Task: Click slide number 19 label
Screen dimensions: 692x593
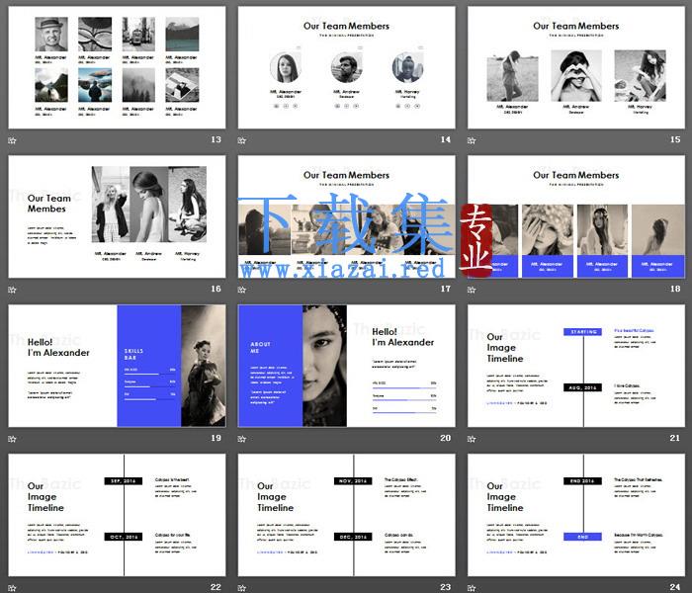Action: 216,438
